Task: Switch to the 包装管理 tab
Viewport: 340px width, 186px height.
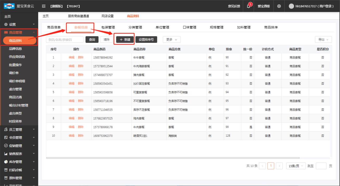Action: tap(108, 27)
